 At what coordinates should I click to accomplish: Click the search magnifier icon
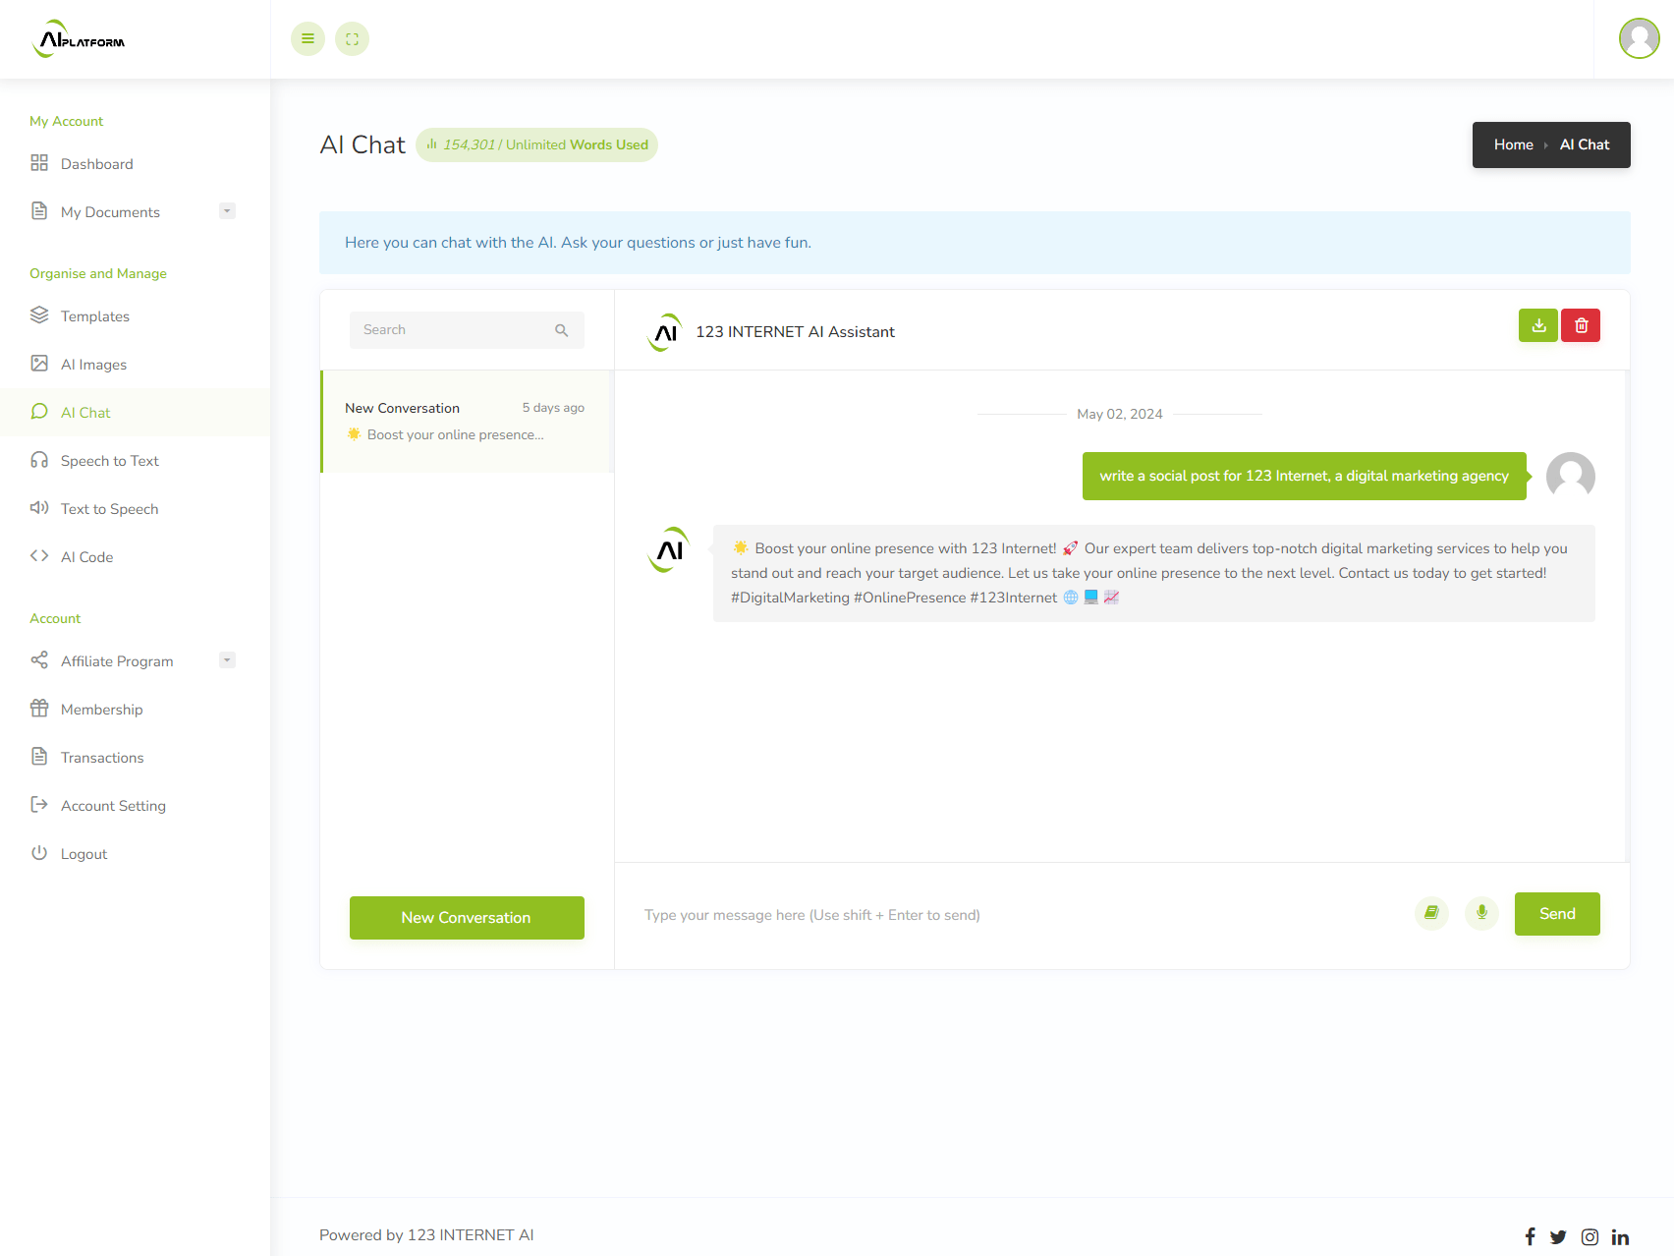562,330
